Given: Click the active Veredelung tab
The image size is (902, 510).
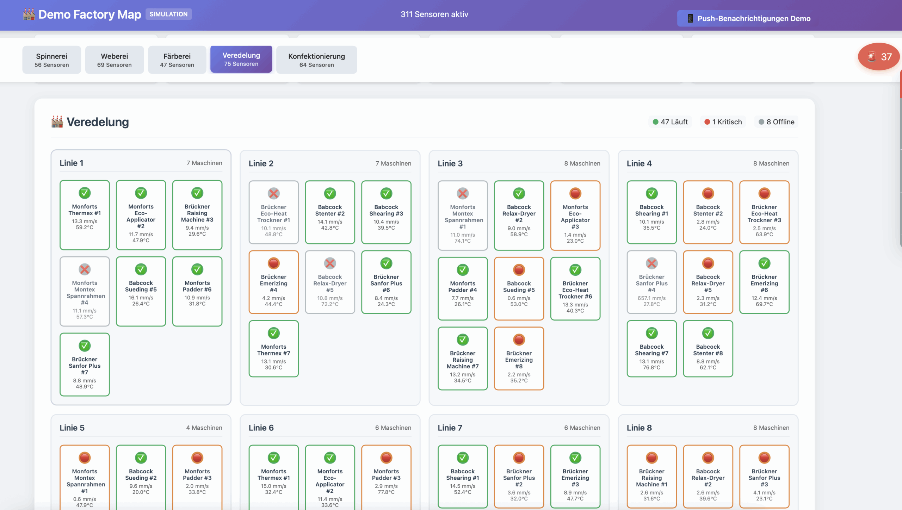Looking at the screenshot, I should [x=241, y=59].
